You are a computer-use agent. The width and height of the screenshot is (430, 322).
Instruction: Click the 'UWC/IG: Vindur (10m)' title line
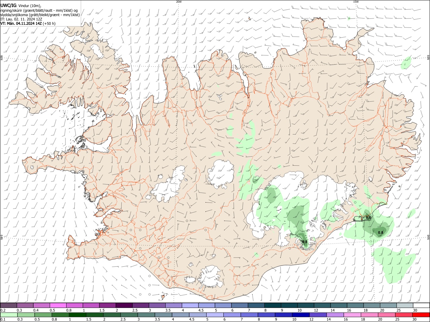(x=21, y=6)
